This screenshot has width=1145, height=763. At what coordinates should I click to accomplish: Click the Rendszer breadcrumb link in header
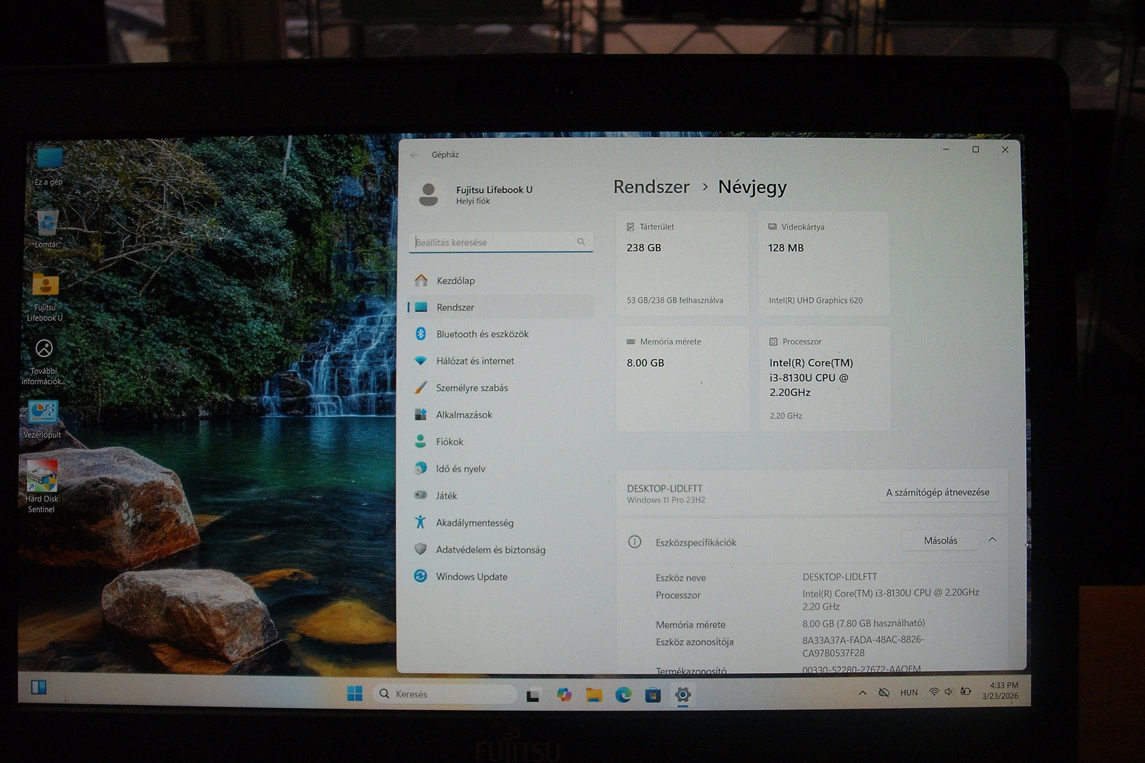tap(651, 187)
